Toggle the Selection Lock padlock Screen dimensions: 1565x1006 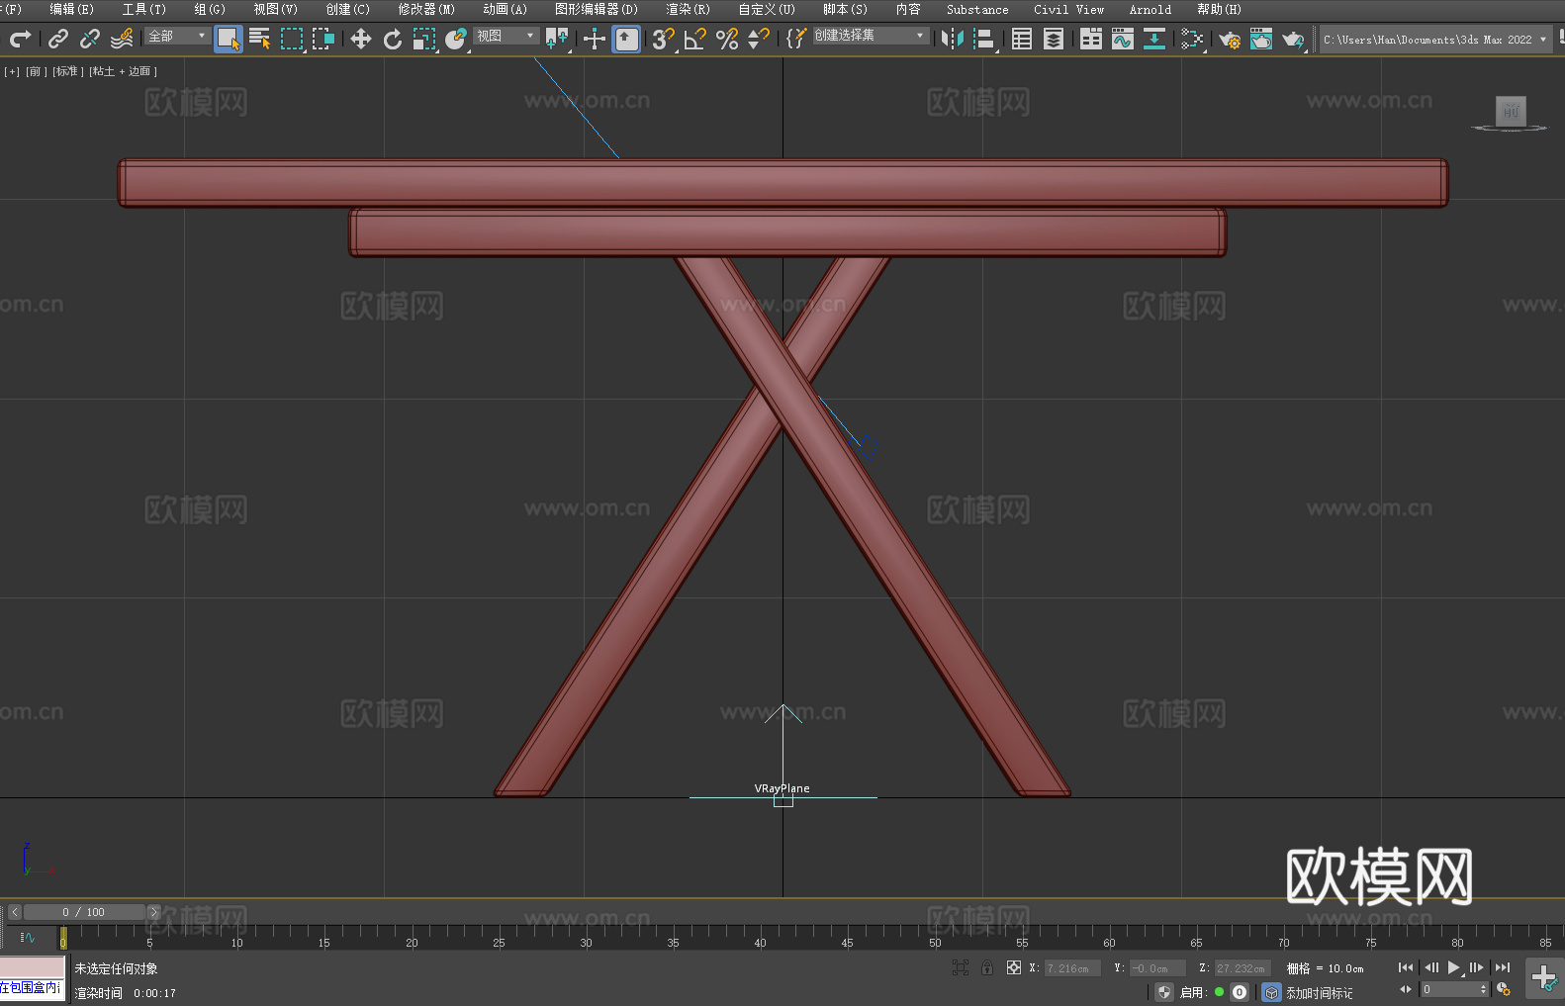click(x=987, y=967)
